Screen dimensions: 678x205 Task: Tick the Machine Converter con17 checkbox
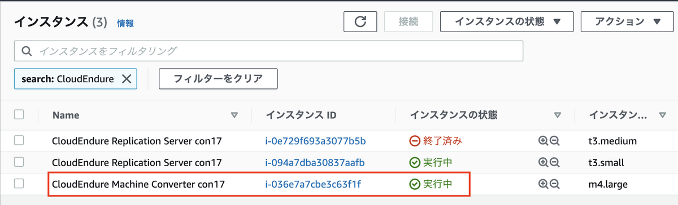19,183
